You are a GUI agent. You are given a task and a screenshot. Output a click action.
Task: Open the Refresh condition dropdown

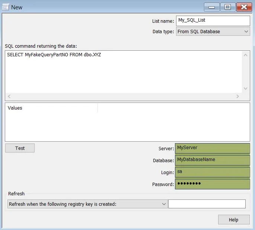tap(87, 204)
